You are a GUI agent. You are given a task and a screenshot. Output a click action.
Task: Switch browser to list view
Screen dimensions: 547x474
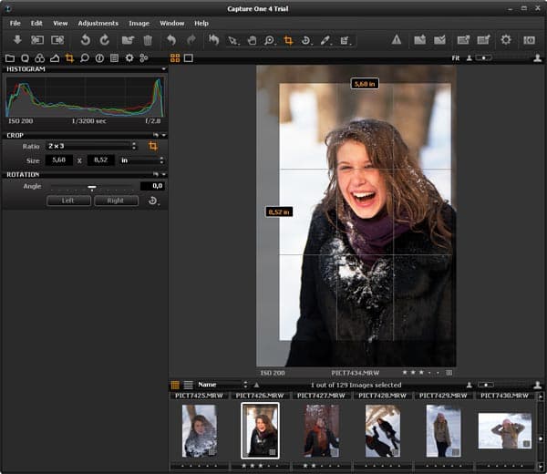pyautogui.click(x=189, y=385)
